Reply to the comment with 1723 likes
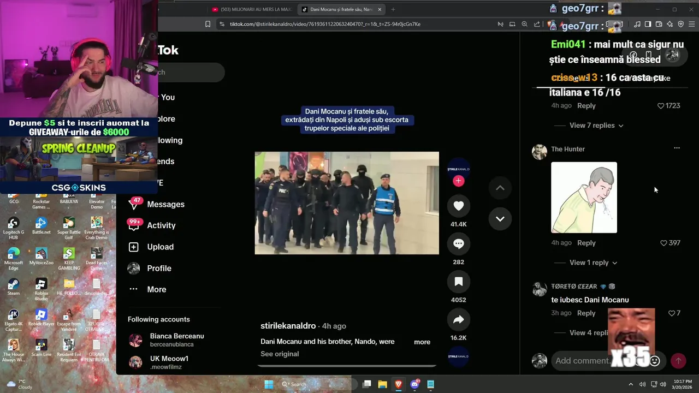The image size is (699, 393). coord(587,105)
